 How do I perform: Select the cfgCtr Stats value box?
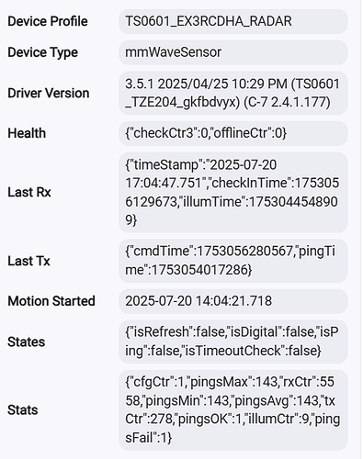[233, 410]
